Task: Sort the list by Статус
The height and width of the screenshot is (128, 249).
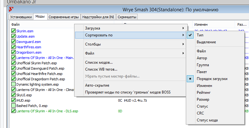Action: (x=215, y=106)
